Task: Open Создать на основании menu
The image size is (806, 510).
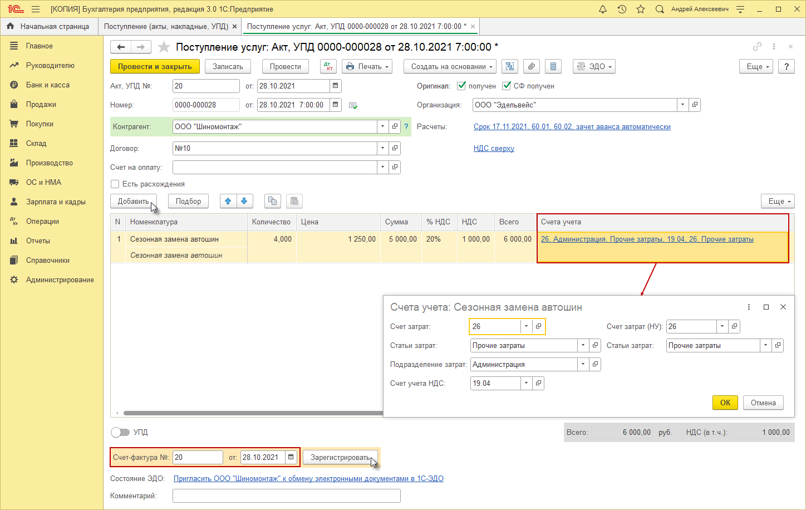Action: point(450,66)
